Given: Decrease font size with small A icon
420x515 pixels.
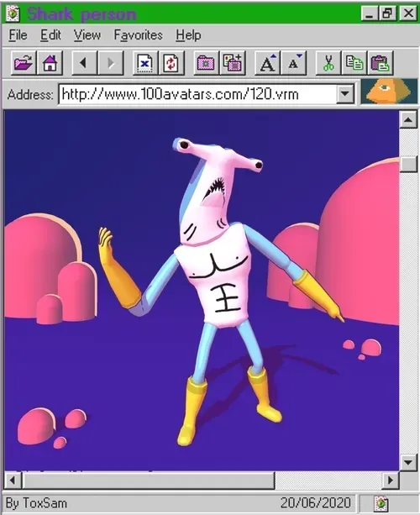Looking at the screenshot, I should (x=293, y=62).
